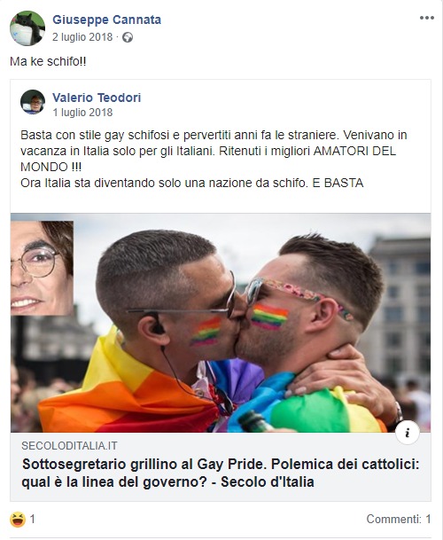Click the SECOLODITALIA.IT source label

pyautogui.click(x=69, y=446)
